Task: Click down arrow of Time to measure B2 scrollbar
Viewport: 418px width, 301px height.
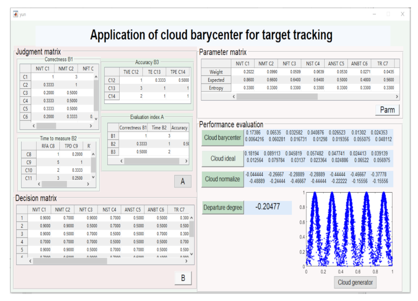Action: [x=94, y=178]
